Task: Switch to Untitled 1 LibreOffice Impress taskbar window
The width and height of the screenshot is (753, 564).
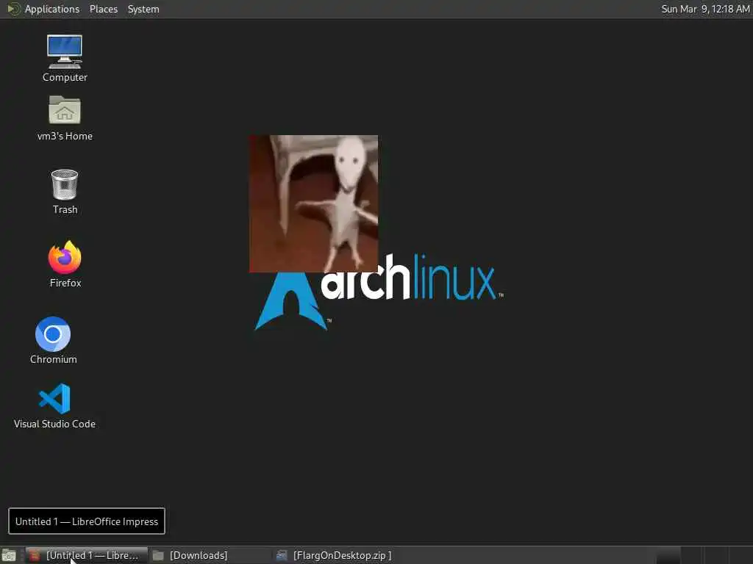Action: pos(87,555)
